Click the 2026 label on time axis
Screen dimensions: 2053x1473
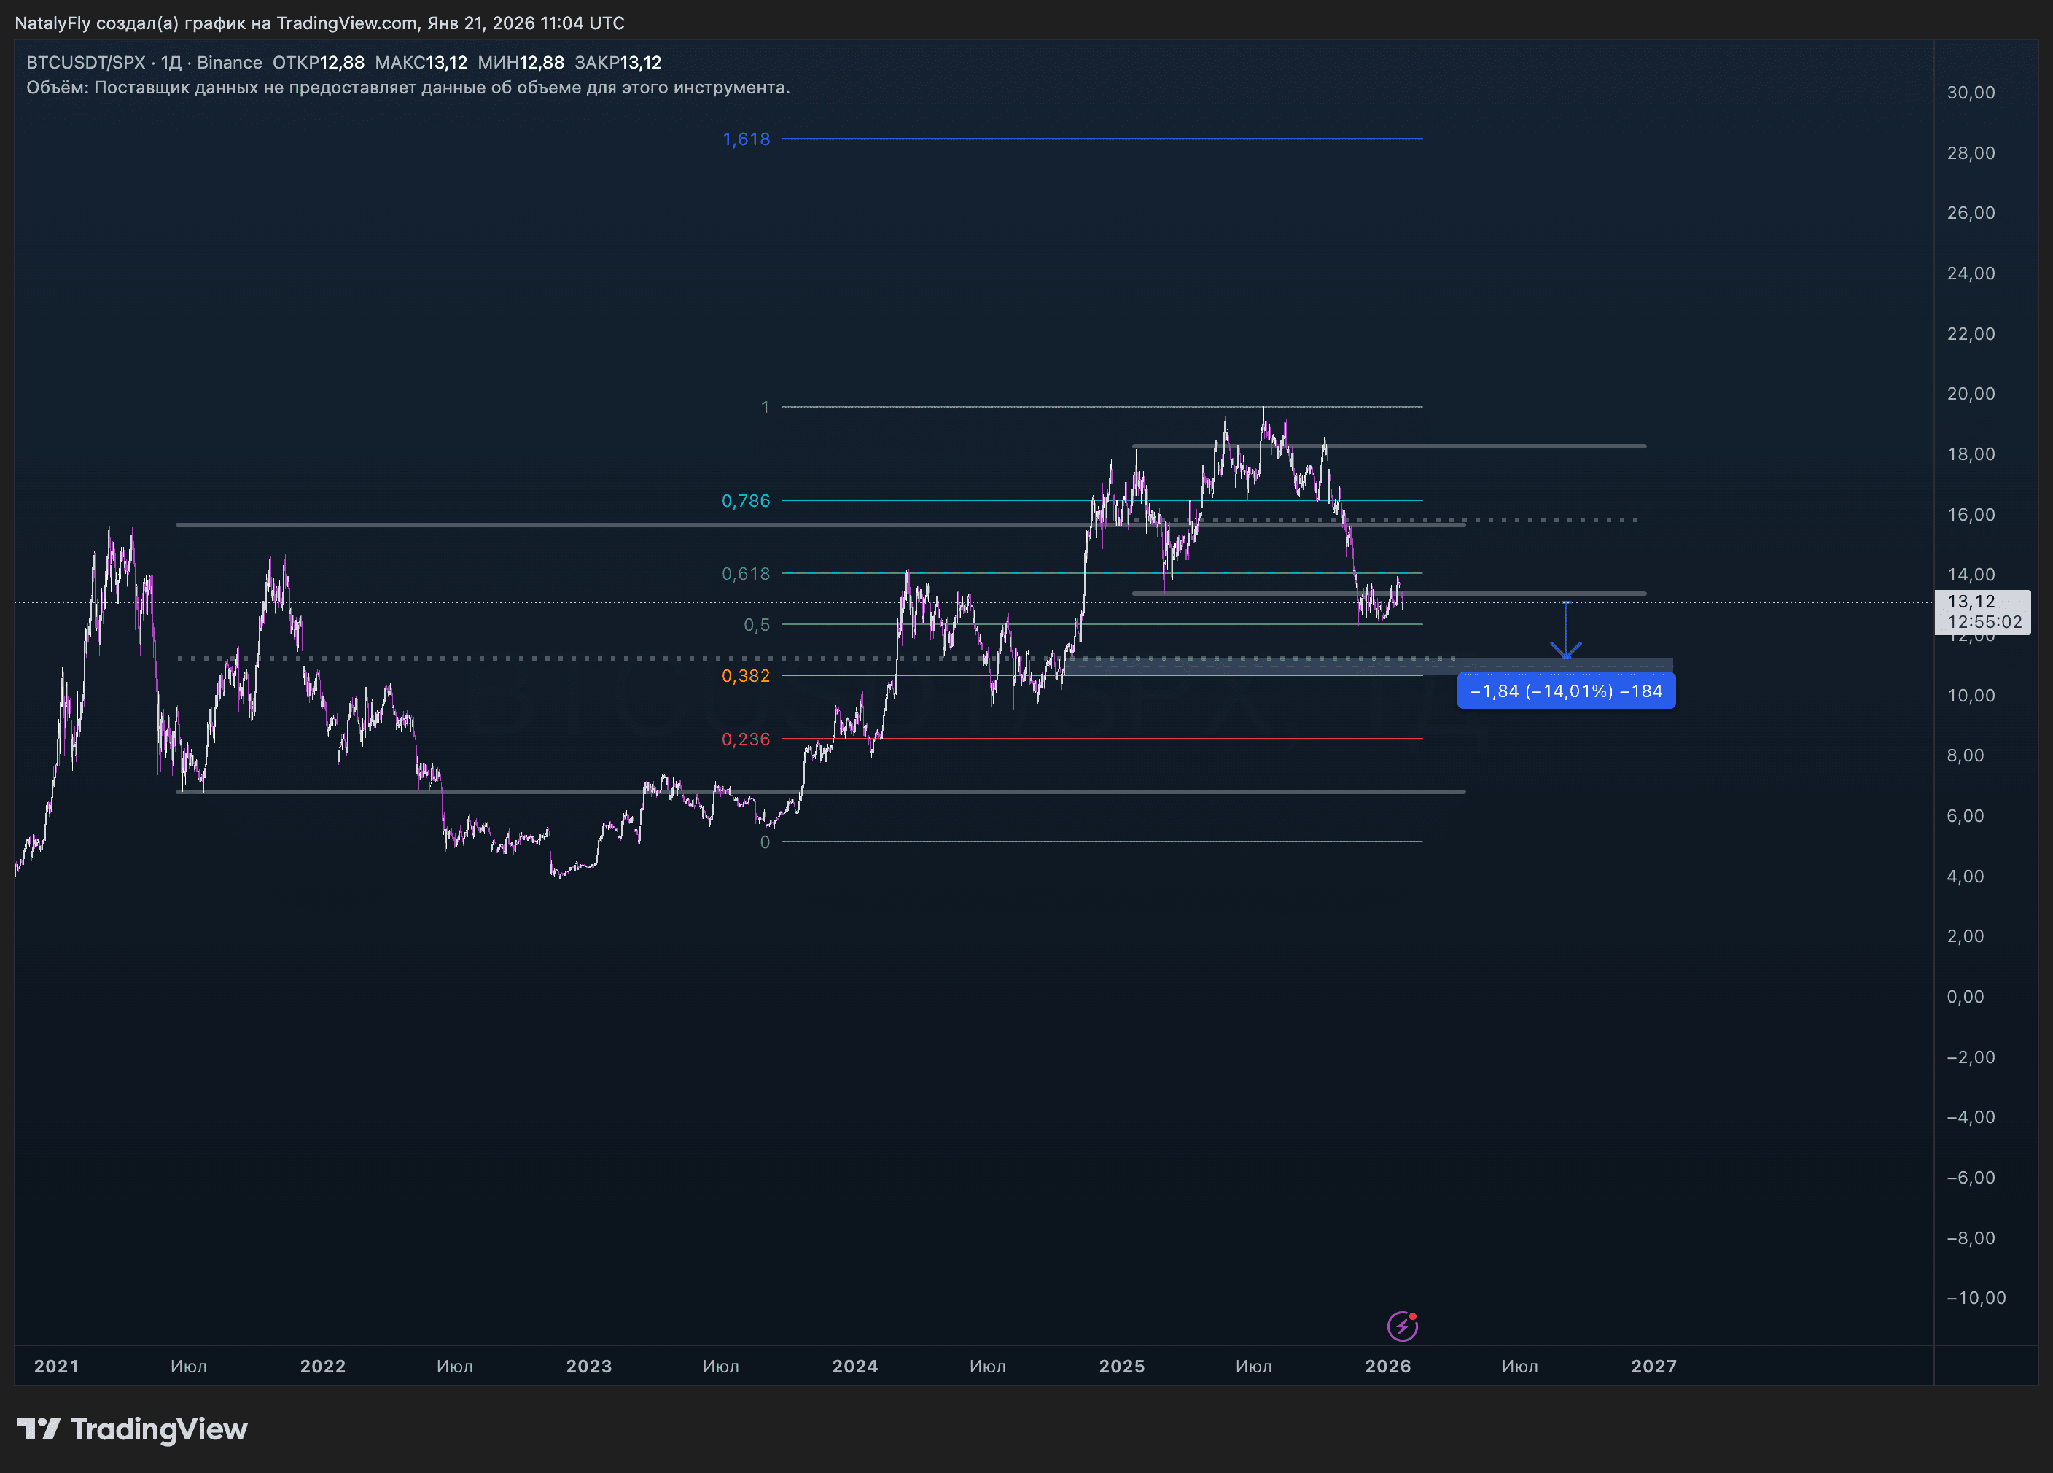1387,1366
